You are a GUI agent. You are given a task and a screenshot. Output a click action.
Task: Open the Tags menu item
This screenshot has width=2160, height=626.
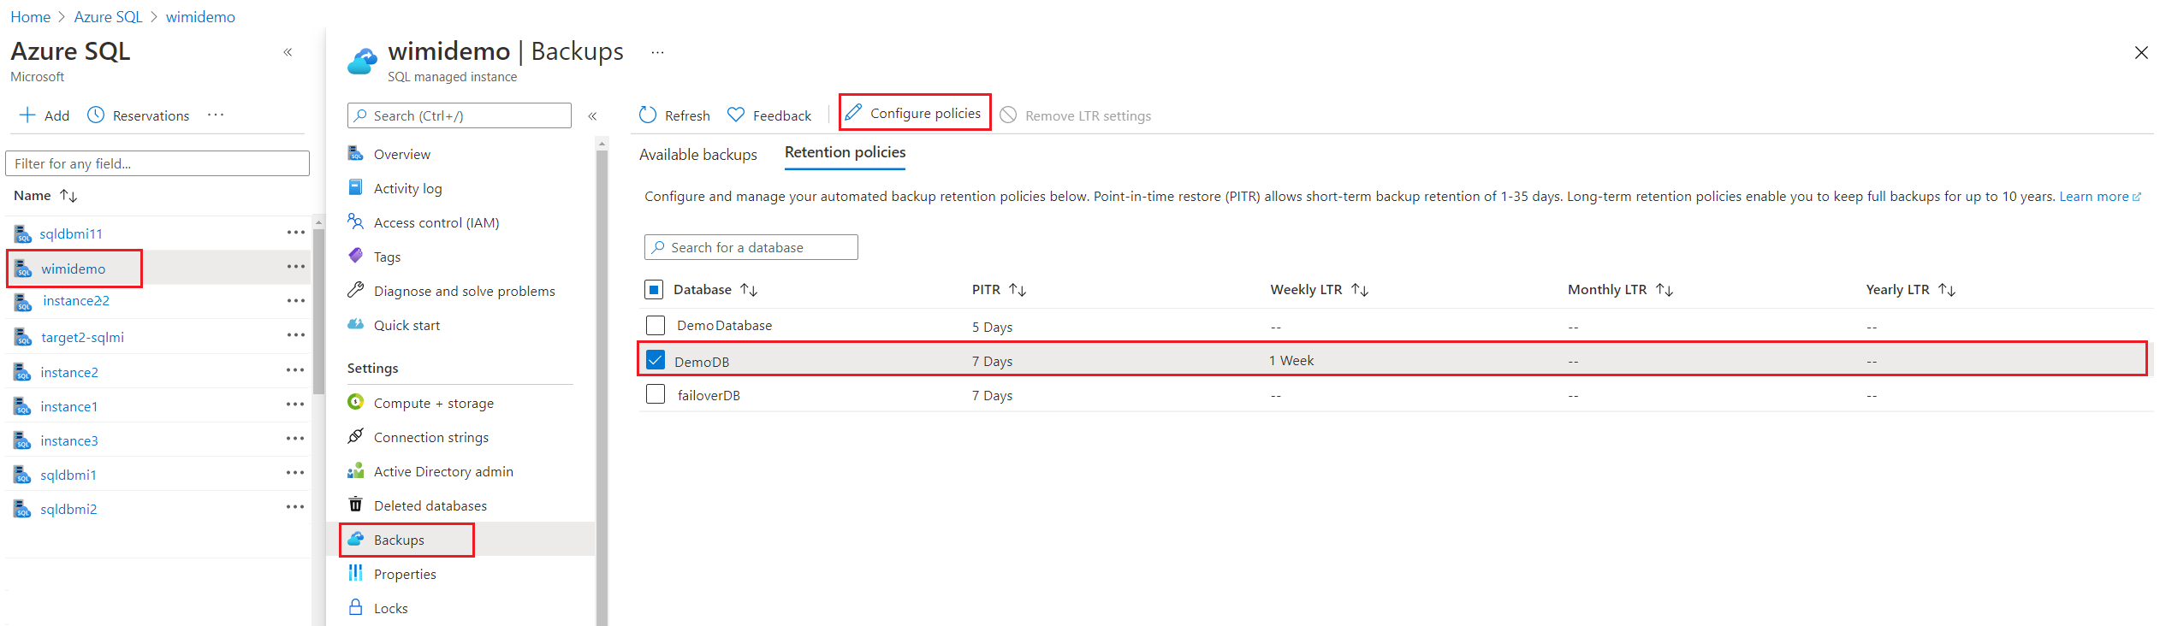tap(387, 257)
